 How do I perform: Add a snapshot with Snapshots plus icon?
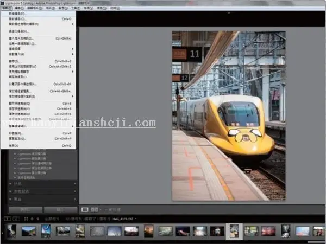click(75, 184)
